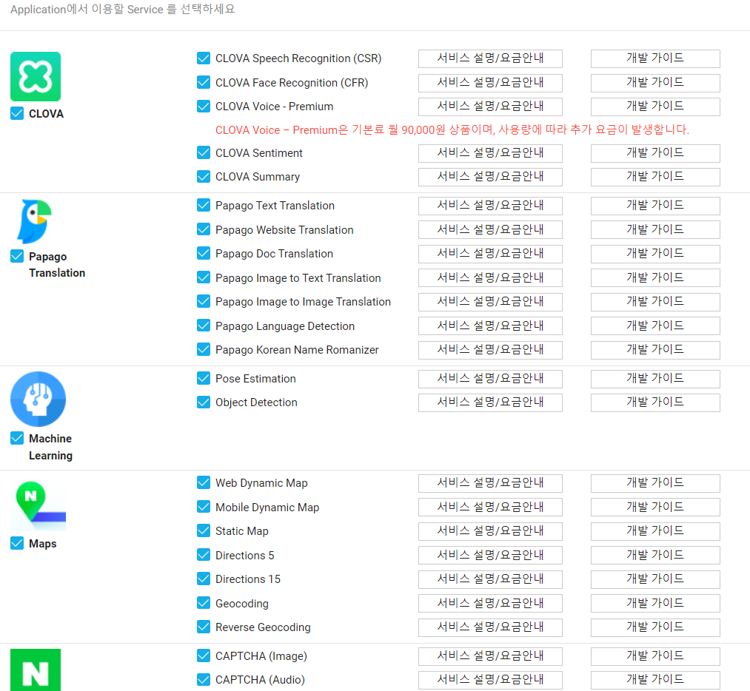Click the red CLOVA Voice Premium pricing notice

pyautogui.click(x=452, y=129)
